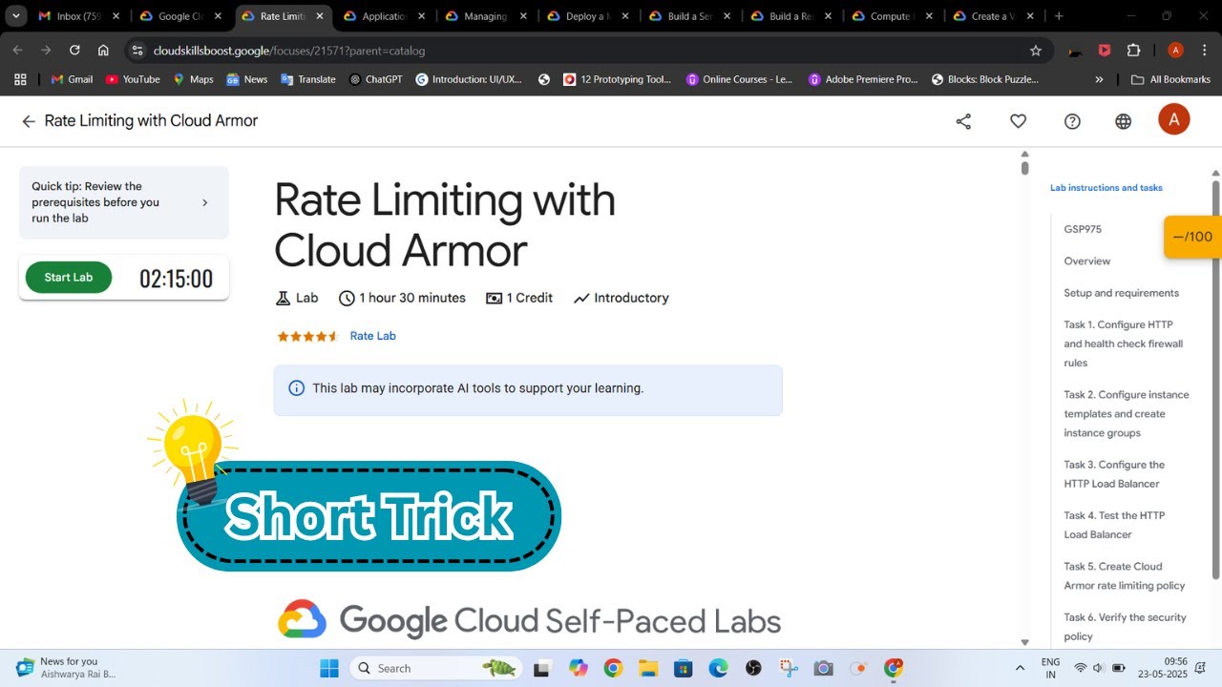Viewport: 1222px width, 687px height.
Task: Switch to the Managing tab
Action: pyautogui.click(x=485, y=16)
